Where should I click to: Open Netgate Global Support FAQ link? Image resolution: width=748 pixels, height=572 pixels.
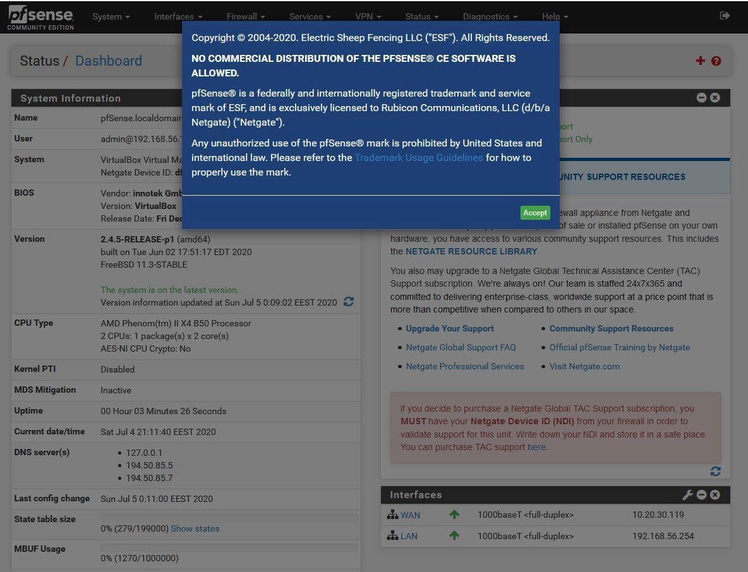pyautogui.click(x=461, y=347)
